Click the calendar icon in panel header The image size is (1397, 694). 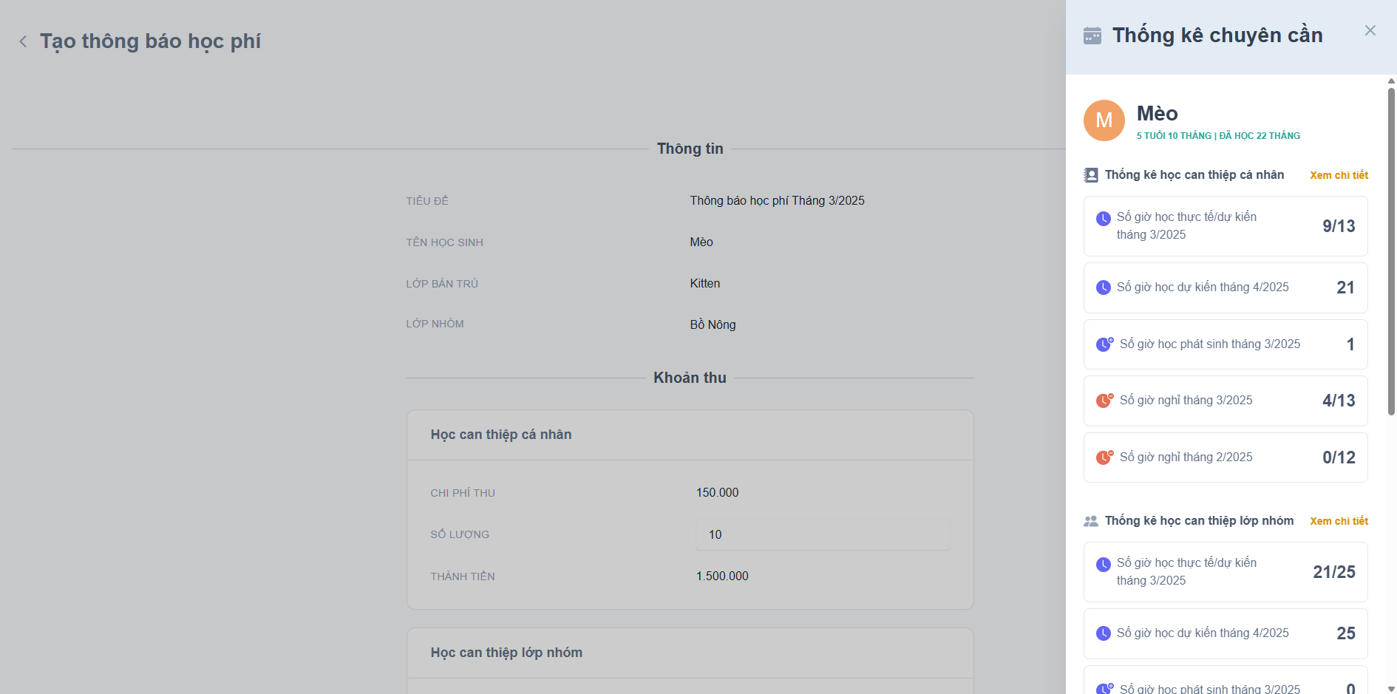pos(1092,35)
